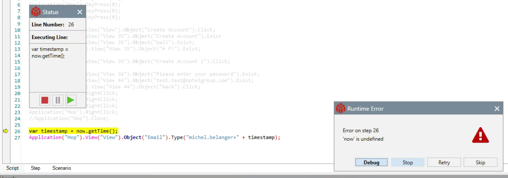This screenshot has height=178, width=508.
Task: Dismiss the Runtime Error dialog with X
Action: pos(497,109)
